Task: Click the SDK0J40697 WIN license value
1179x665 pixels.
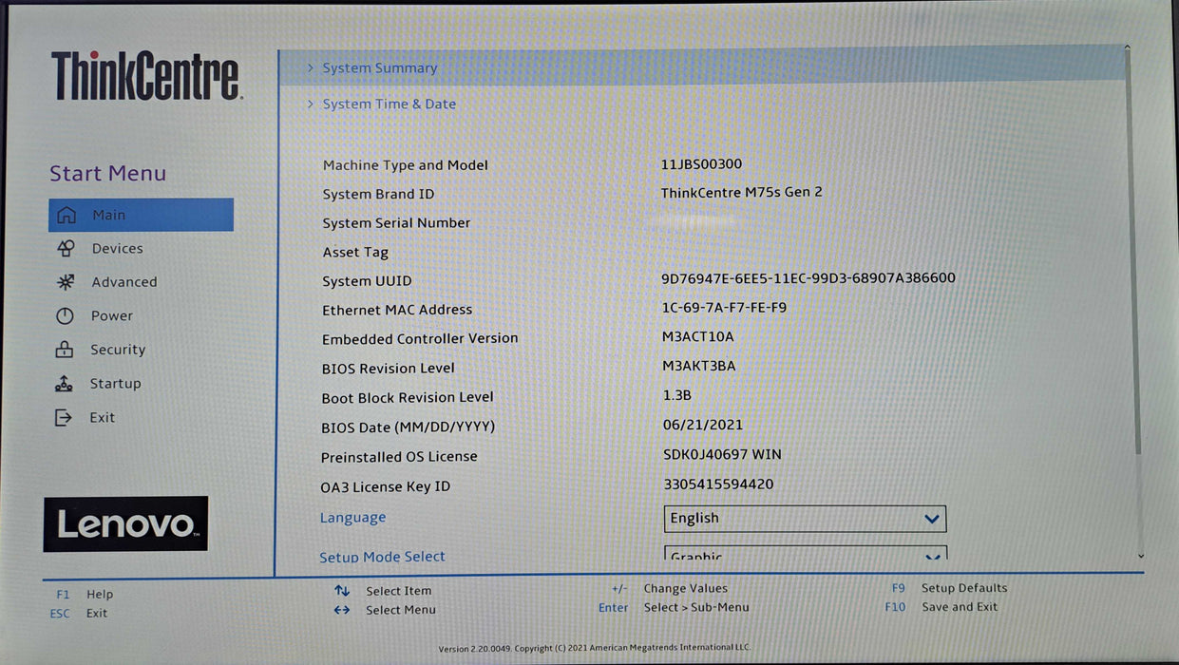Action: [722, 454]
